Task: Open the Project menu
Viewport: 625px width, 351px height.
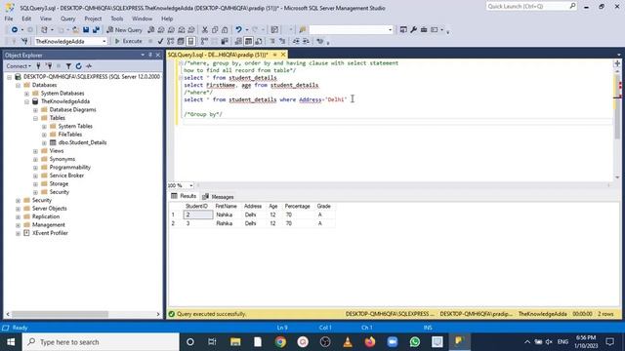Action: tap(93, 19)
